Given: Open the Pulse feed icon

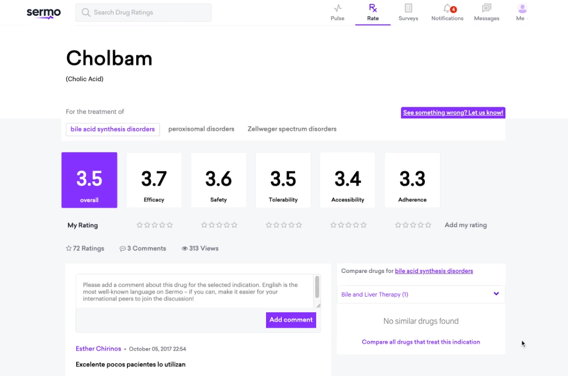Looking at the screenshot, I should (x=338, y=8).
